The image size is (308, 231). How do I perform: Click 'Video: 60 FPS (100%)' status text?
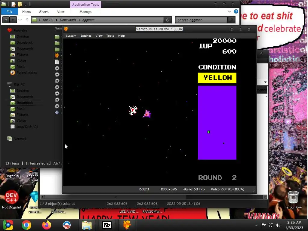227,189
